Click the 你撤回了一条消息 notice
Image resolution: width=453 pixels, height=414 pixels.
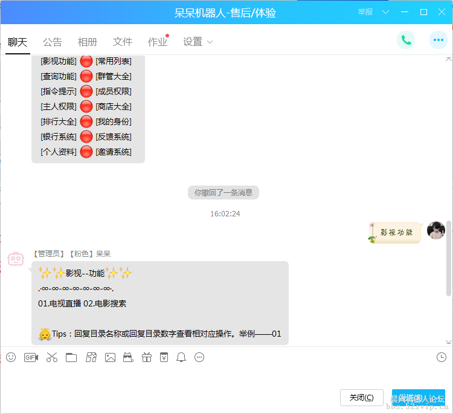point(223,193)
